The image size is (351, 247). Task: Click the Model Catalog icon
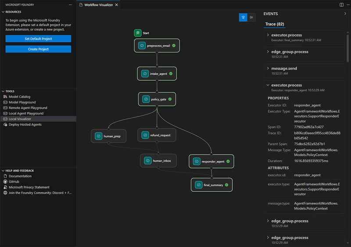tap(5, 97)
